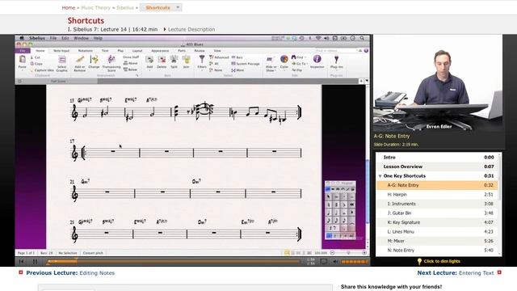Click the Advanced filter option
This screenshot has height=291, width=517.
pyautogui.click(x=219, y=57)
